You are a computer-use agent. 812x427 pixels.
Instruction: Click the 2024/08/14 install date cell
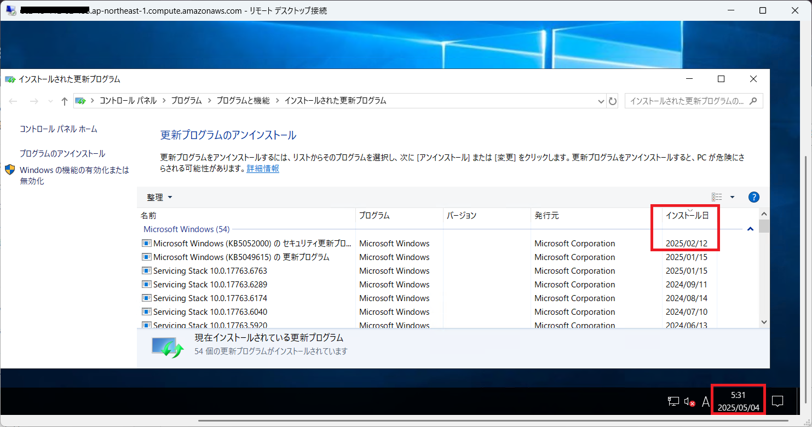click(687, 298)
